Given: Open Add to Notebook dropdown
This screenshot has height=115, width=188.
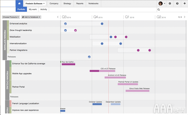Looking at the screenshot, I should point(31,17).
